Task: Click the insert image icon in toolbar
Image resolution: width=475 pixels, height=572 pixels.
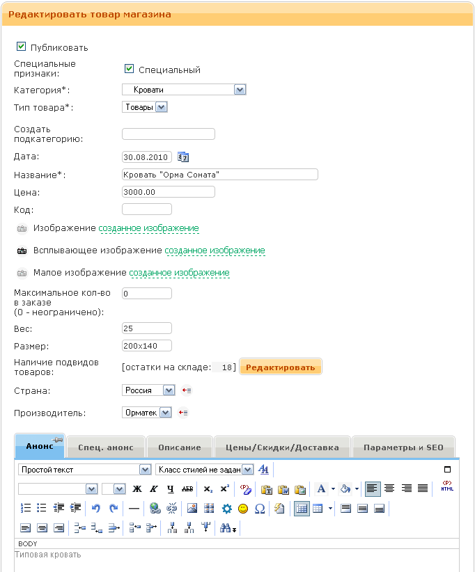Action: click(192, 509)
